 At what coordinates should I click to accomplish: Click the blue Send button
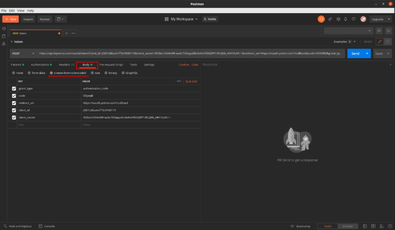click(x=355, y=53)
